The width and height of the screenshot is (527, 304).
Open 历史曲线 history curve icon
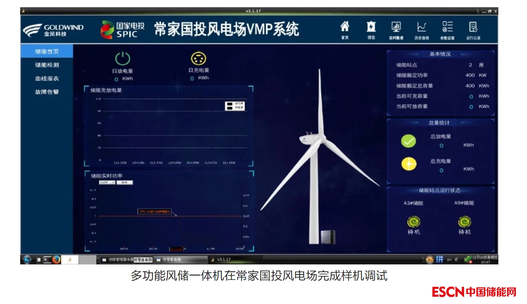(422, 29)
